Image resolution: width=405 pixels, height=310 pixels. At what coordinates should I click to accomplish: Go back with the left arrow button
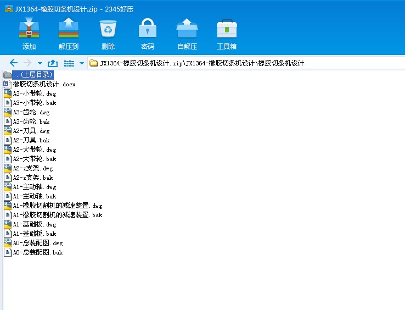click(13, 63)
